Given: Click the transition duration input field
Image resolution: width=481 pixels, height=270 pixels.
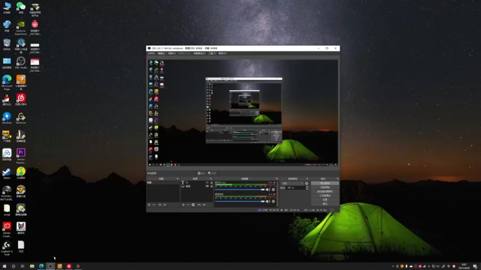Looking at the screenshot, I should 295,188.
